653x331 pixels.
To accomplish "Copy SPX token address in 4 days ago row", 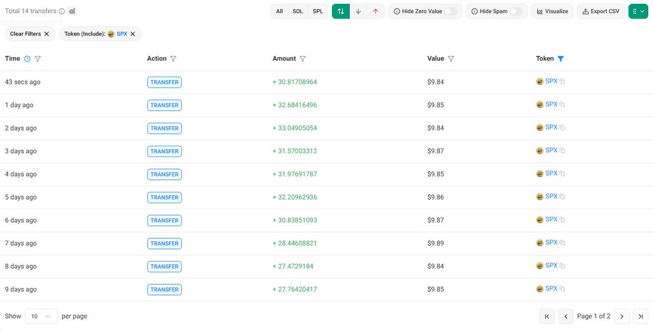I will coord(563,174).
